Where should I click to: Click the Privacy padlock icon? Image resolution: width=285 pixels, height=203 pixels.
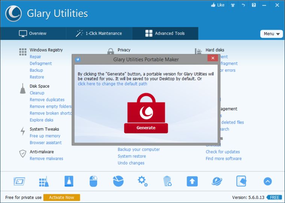[111, 51]
